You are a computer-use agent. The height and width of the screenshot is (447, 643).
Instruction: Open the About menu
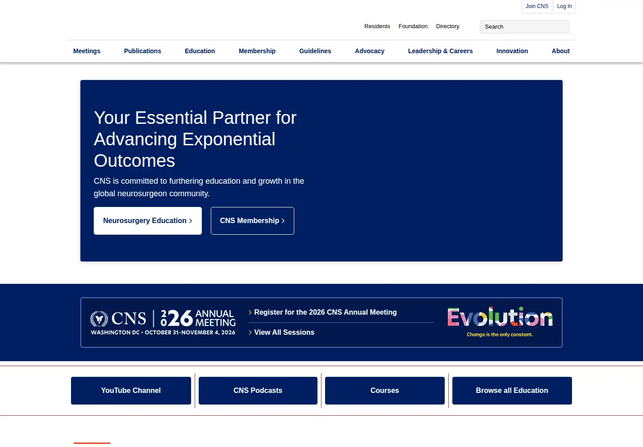561,51
